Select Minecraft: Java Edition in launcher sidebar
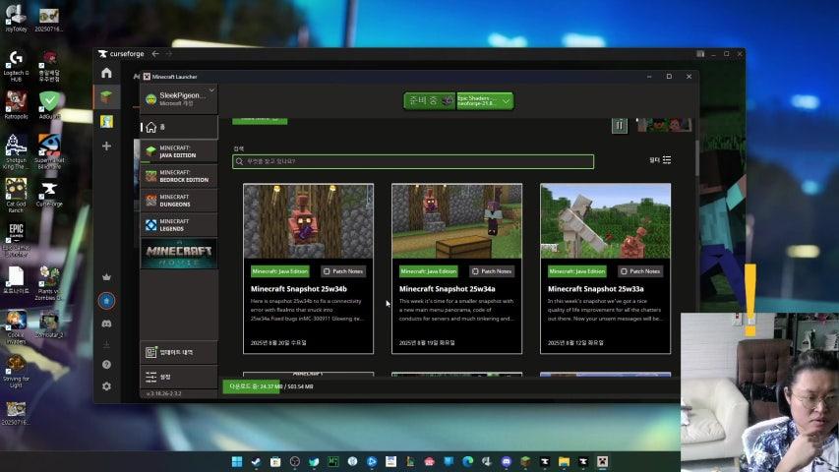Viewport: 839px width, 472px height. click(179, 151)
